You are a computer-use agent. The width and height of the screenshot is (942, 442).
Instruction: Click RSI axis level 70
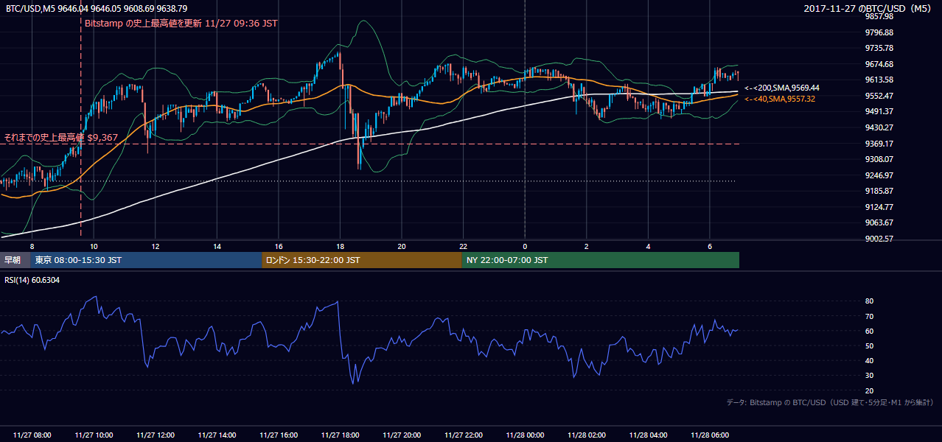869,316
